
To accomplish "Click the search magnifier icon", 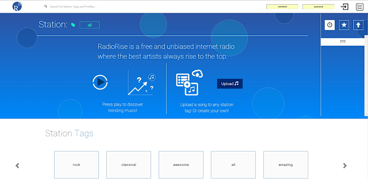I will tap(46, 6).
